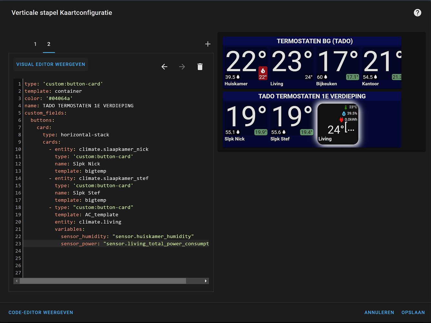The image size is (431, 323).
Task: Click the flame kWh power icon on the Living card
Action: pyautogui.click(x=341, y=119)
